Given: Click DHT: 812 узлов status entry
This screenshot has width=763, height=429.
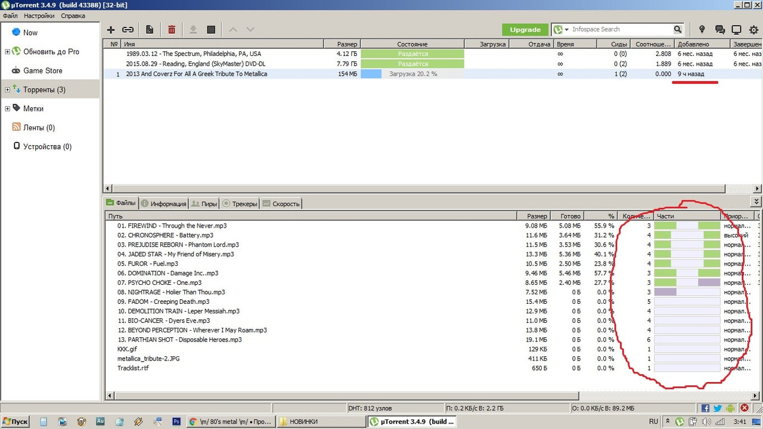Looking at the screenshot, I should click(370, 408).
